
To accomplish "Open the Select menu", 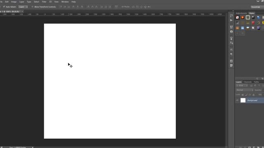I will coord(36,2).
